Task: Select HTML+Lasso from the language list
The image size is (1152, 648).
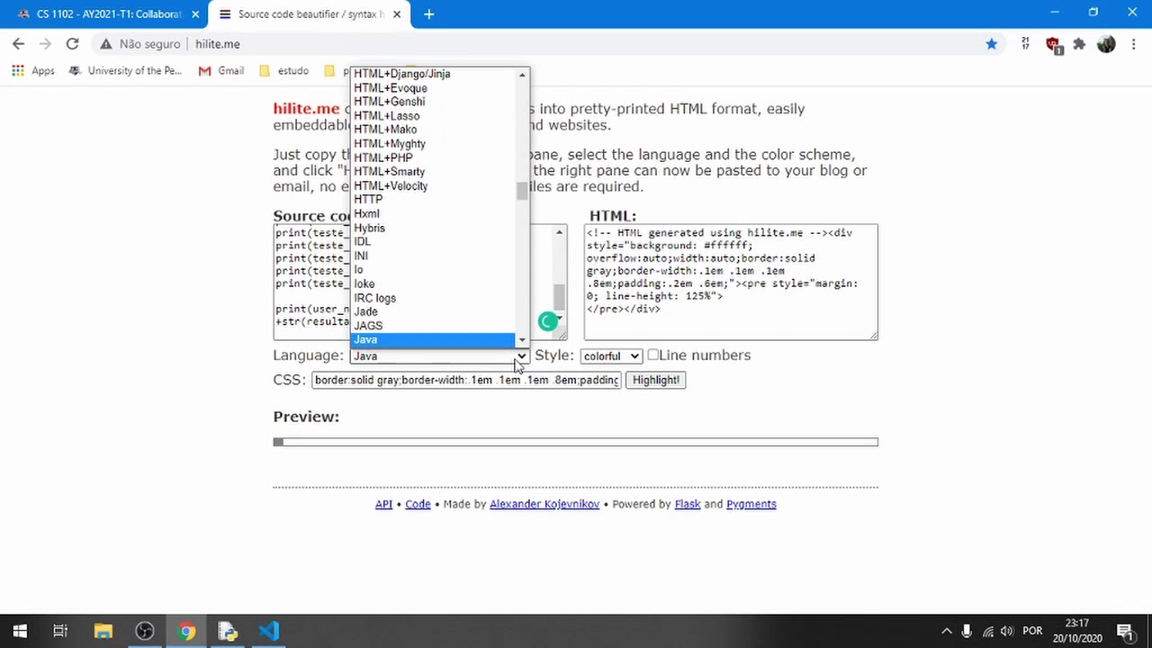Action: [433, 116]
